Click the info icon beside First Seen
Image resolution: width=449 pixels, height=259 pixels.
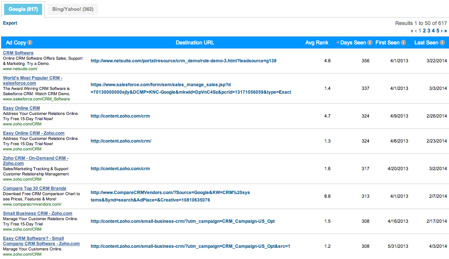pyautogui.click(x=403, y=43)
